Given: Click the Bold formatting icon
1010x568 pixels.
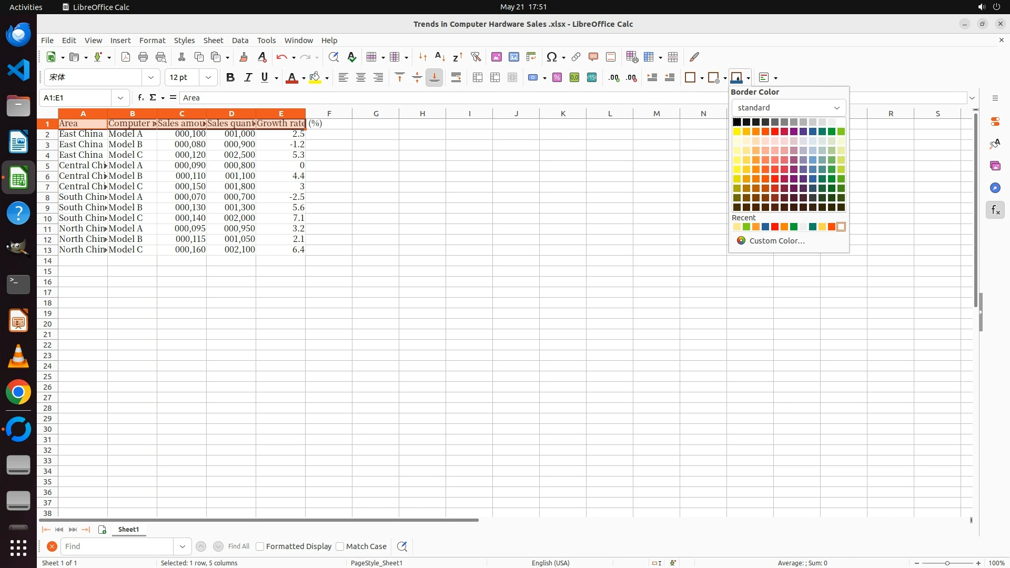Looking at the screenshot, I should [x=230, y=78].
